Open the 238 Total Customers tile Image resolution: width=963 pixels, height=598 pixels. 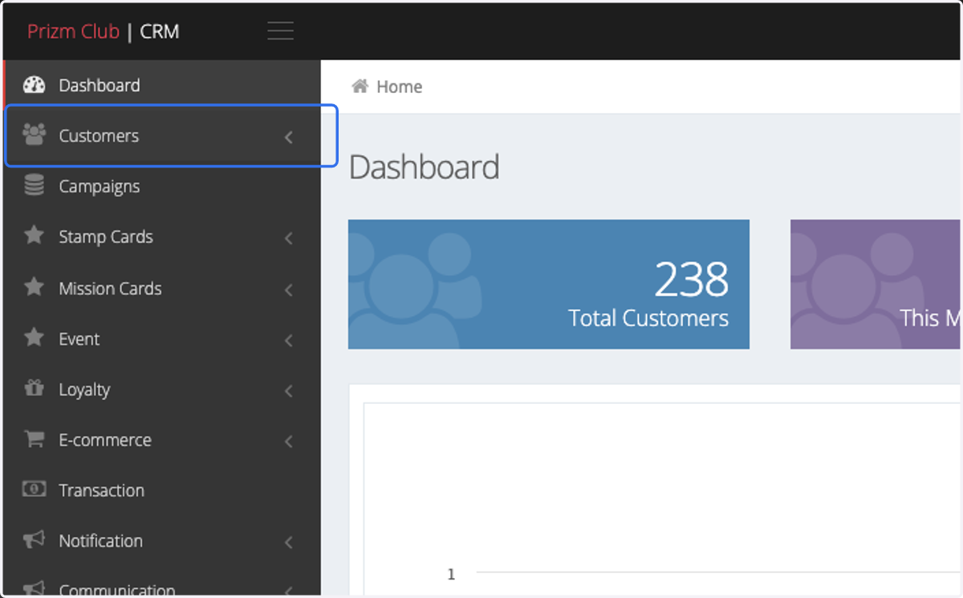point(549,285)
